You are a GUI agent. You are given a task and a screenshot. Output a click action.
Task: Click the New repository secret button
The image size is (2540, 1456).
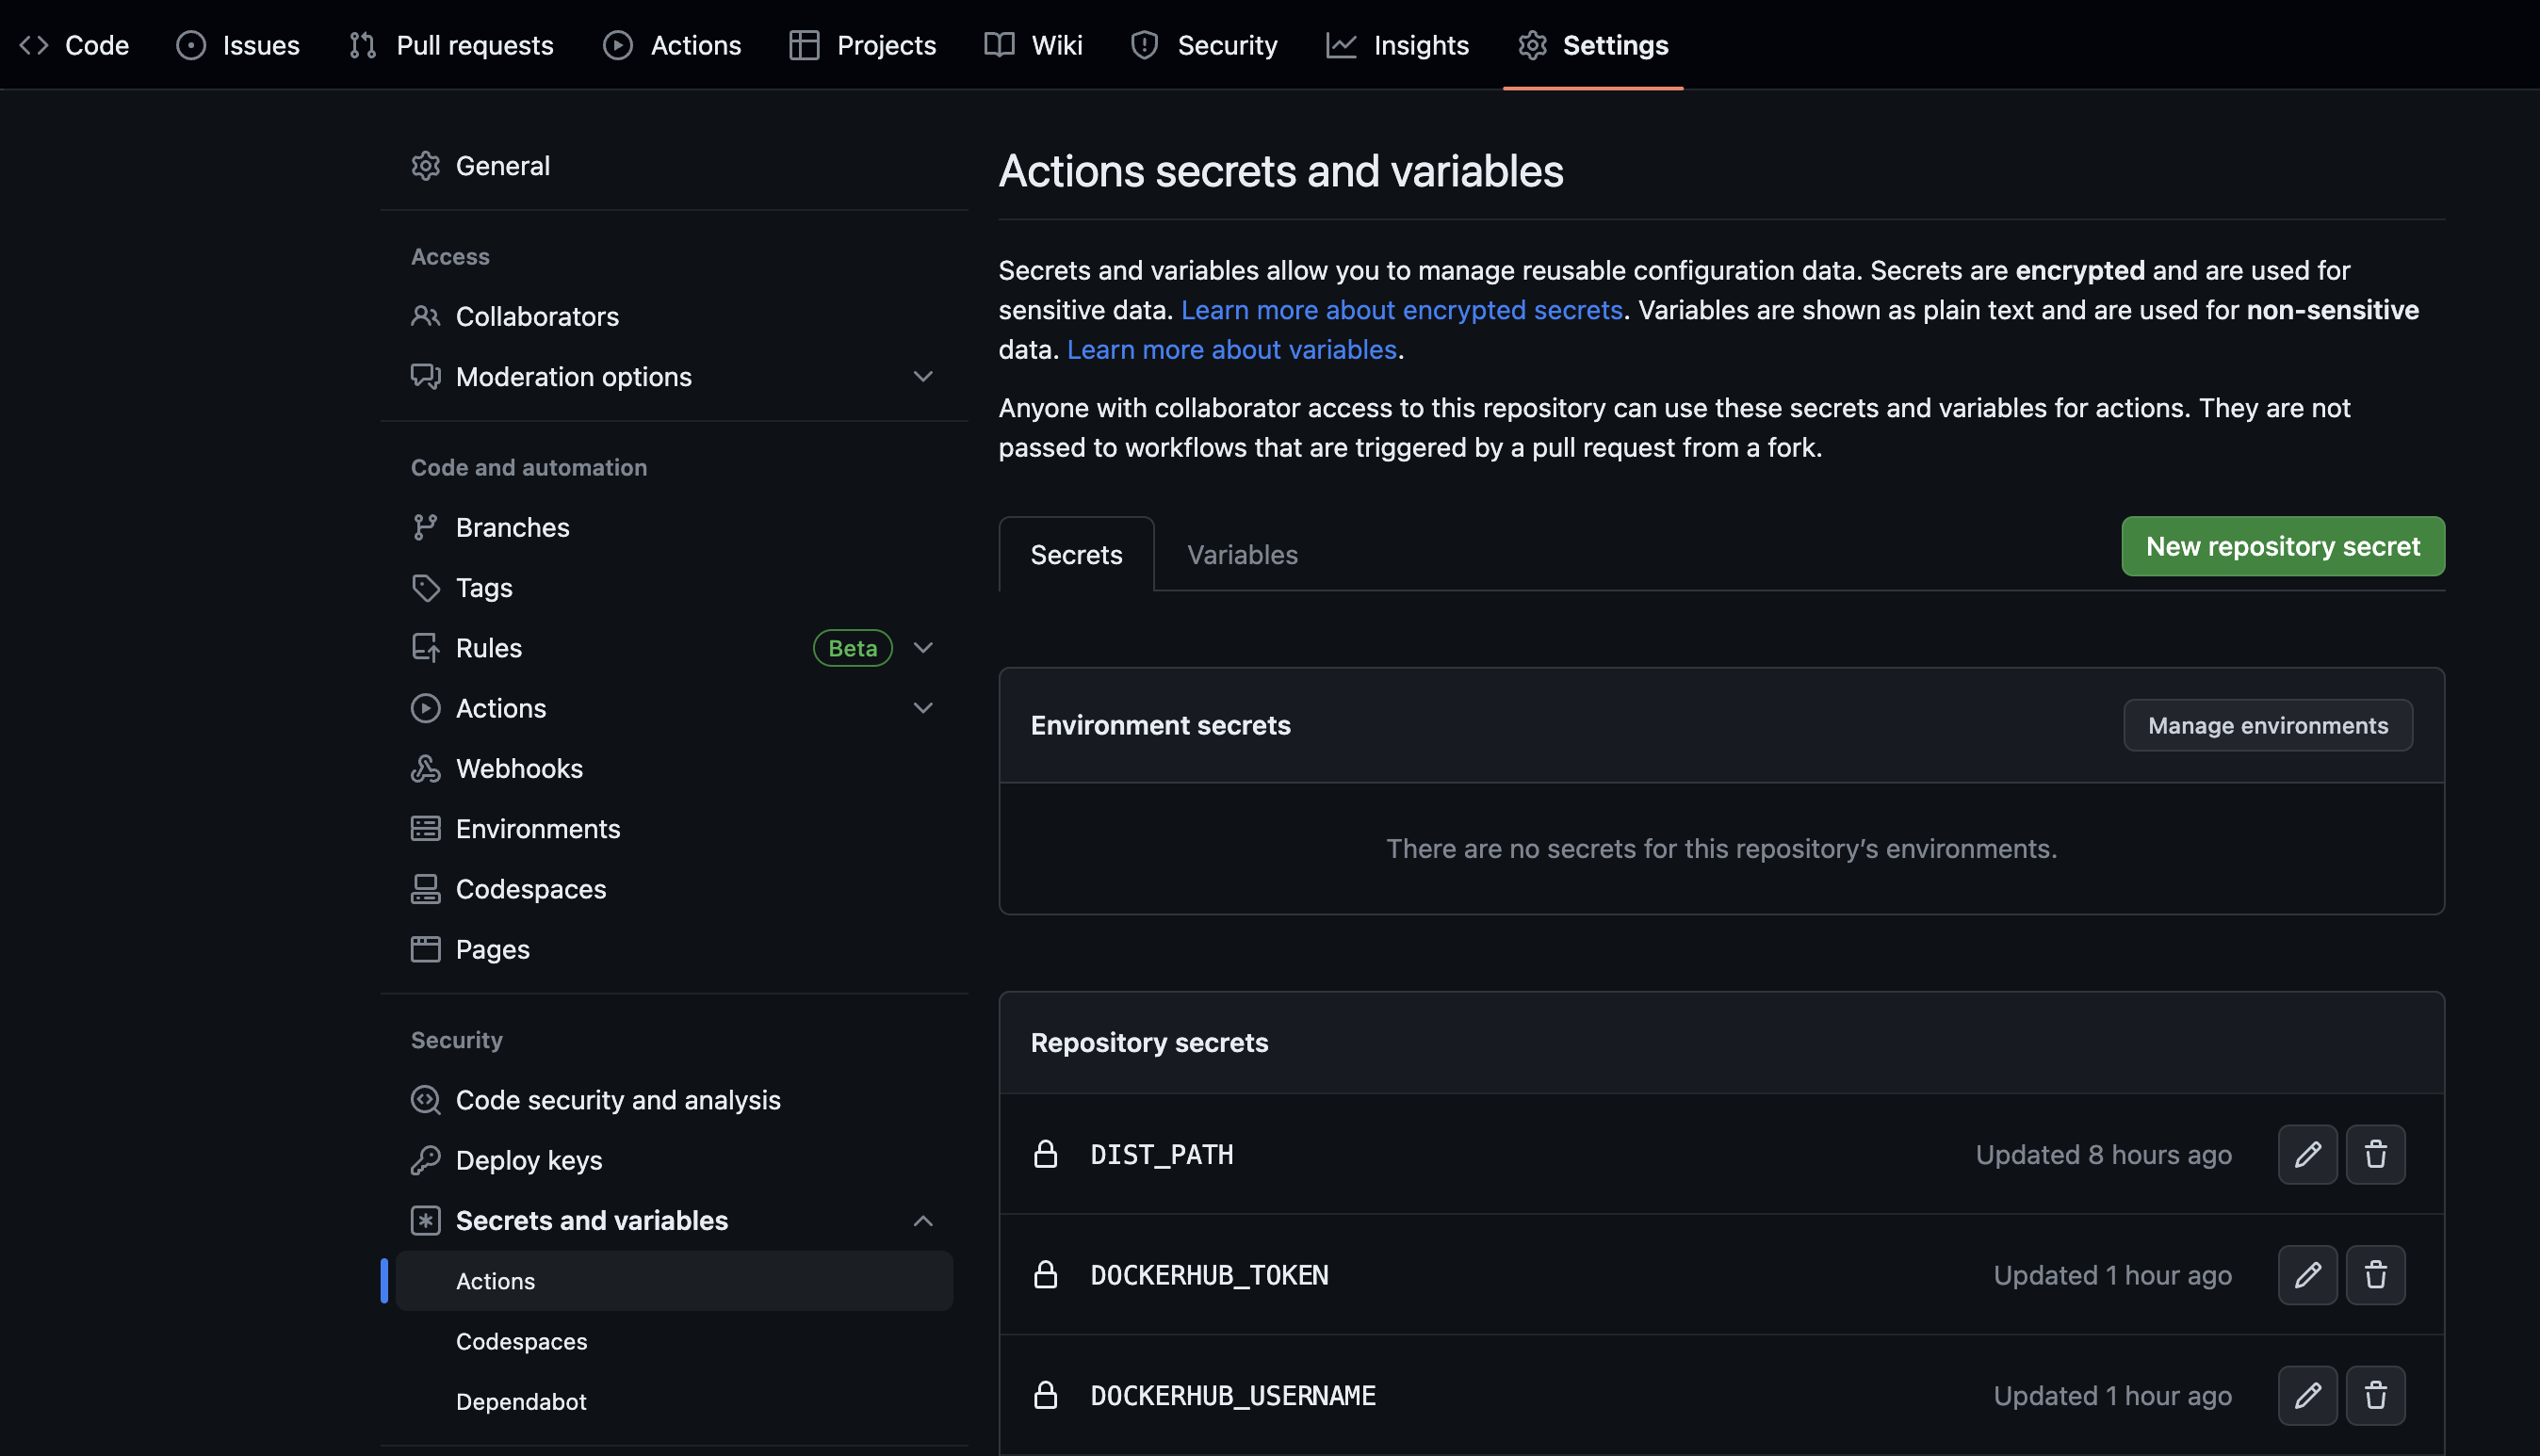[x=2282, y=546]
